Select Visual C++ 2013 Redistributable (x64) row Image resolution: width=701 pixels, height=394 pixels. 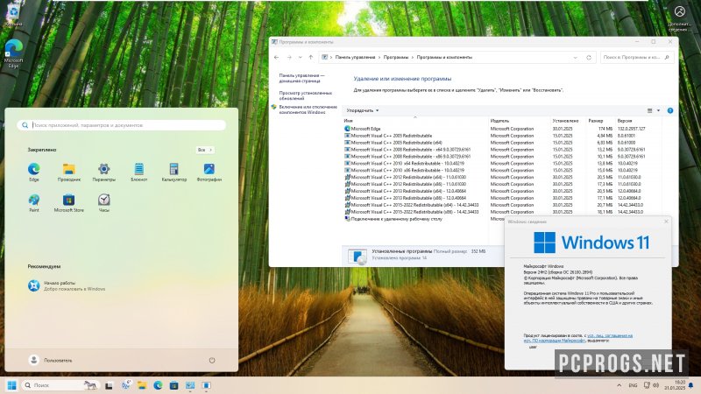click(502, 191)
